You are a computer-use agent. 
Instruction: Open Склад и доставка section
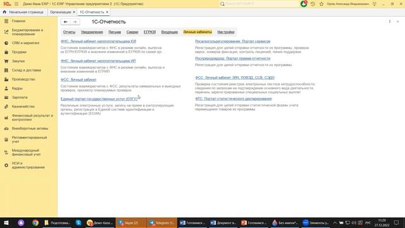(27, 70)
